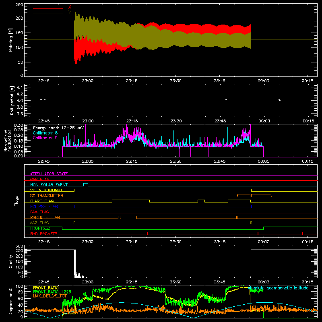Click the small roll period dip after 00:00
Image resolution: width=322 pixels, height=322 pixels.
pyautogui.click(x=280, y=100)
